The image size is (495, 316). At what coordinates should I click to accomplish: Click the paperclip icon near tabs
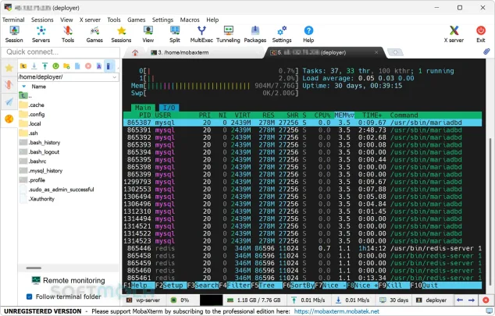click(x=486, y=51)
